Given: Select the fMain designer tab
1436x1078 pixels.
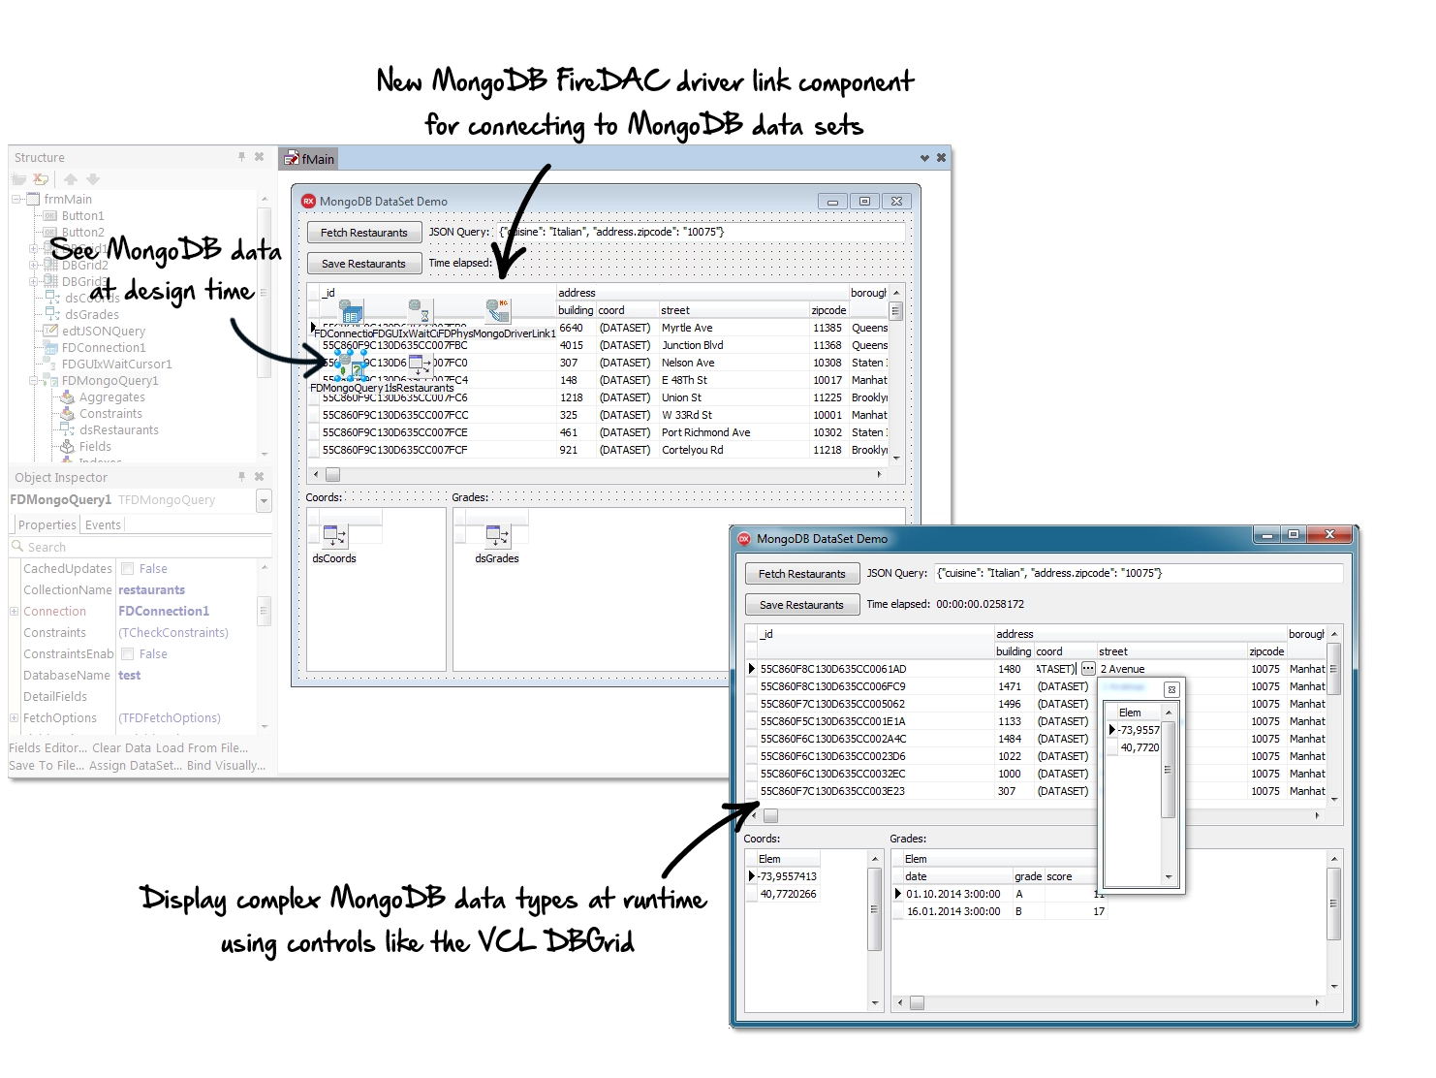Looking at the screenshot, I should coord(309,158).
